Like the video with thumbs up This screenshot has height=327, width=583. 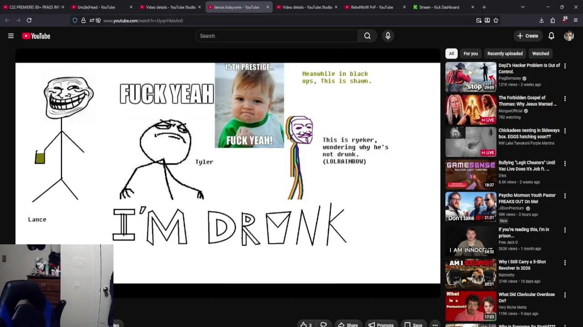pyautogui.click(x=306, y=324)
